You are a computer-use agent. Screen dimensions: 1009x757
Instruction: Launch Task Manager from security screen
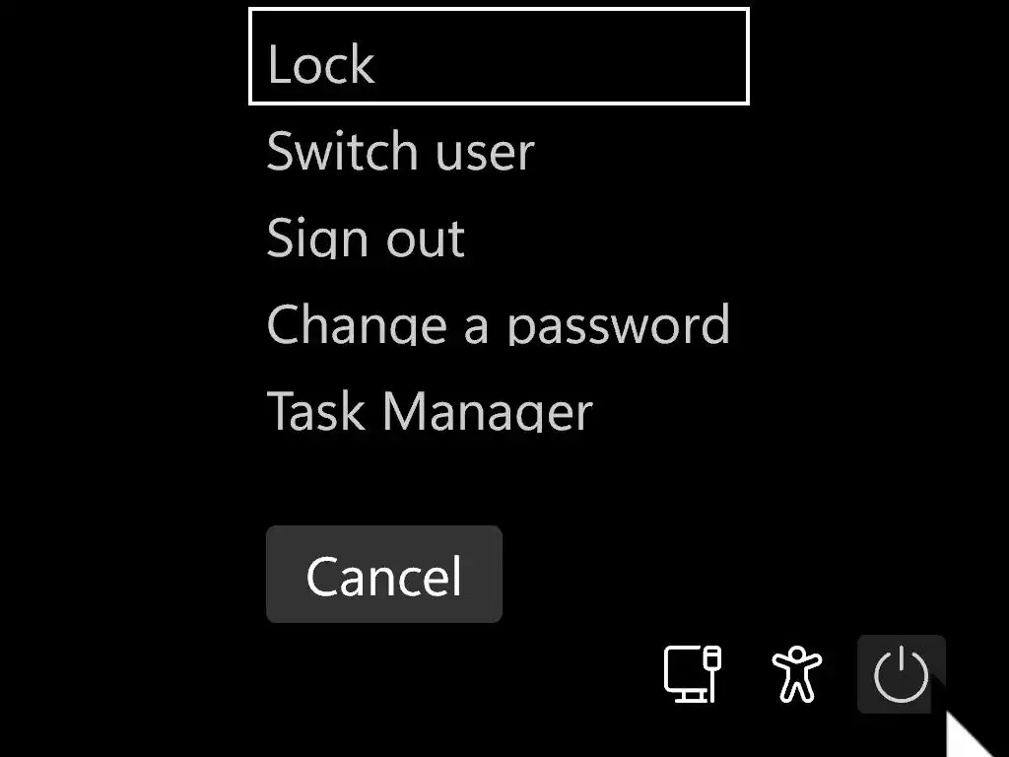(x=430, y=411)
